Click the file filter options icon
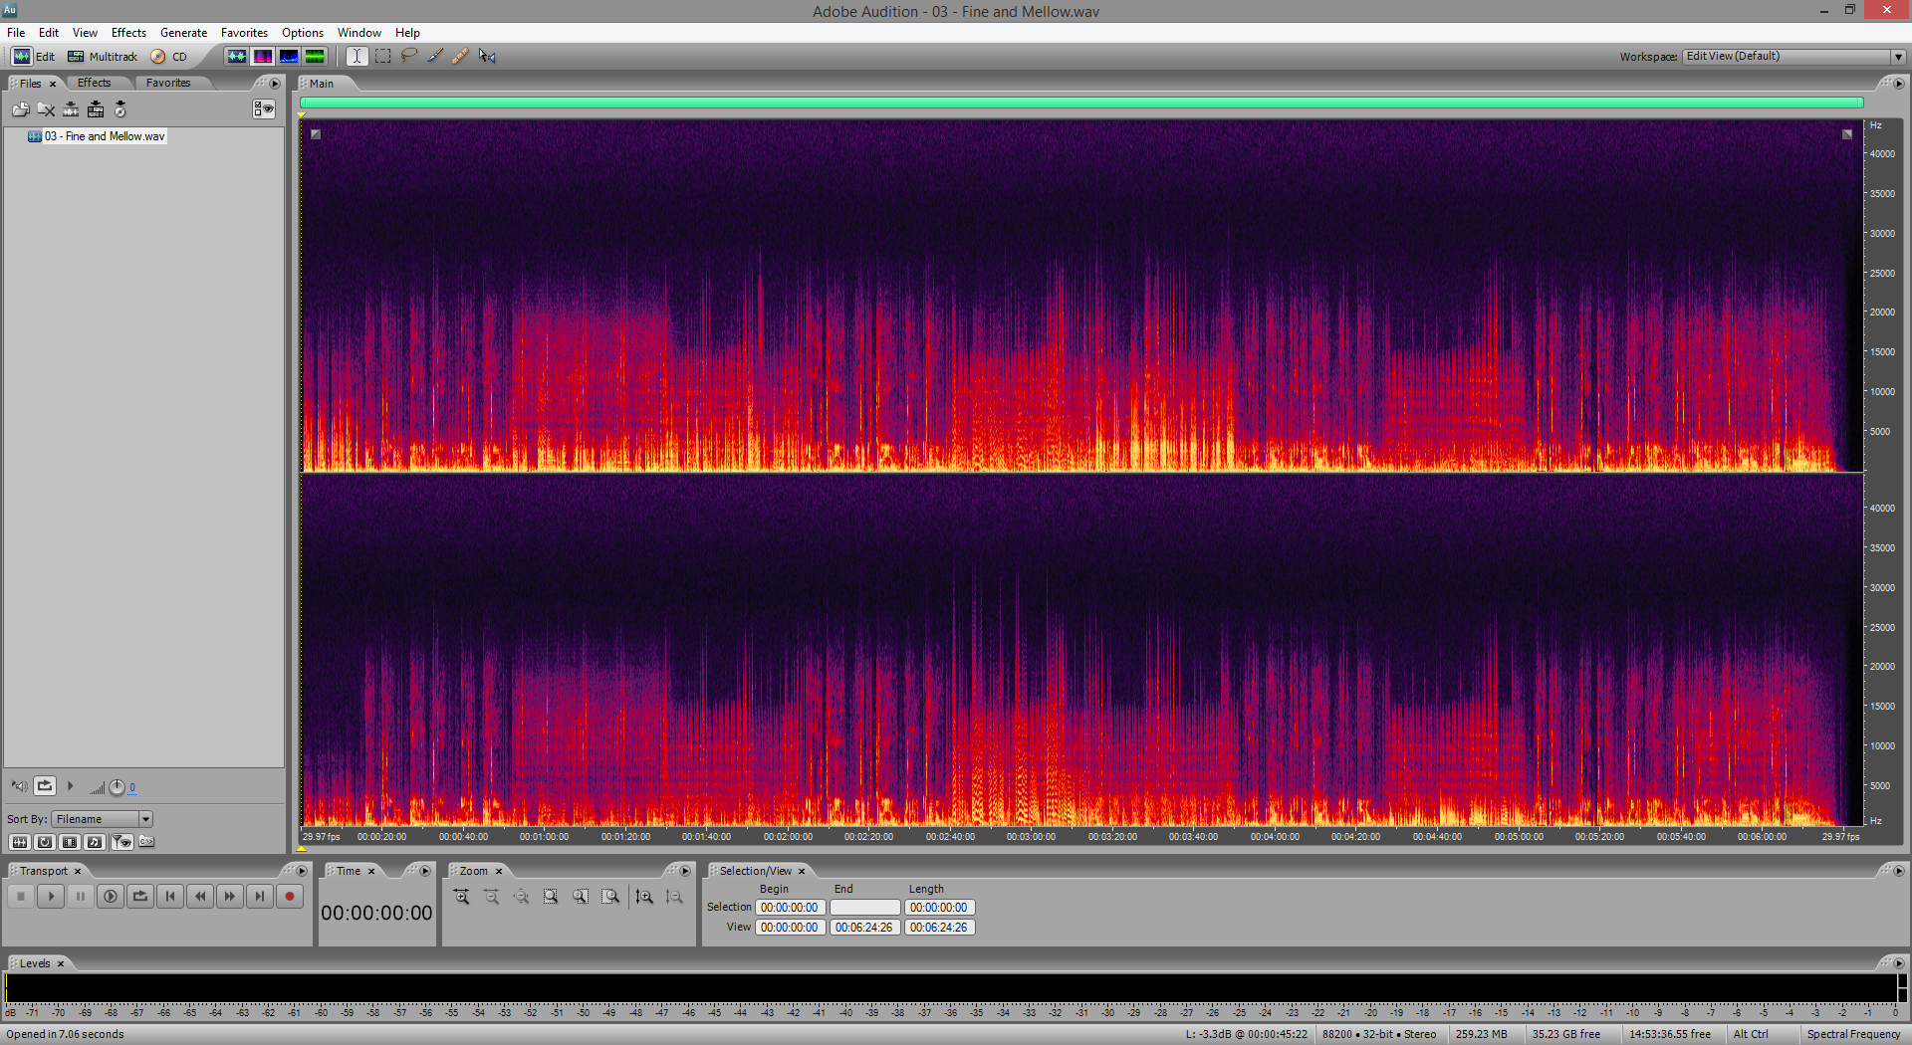The width and height of the screenshot is (1912, 1045). coord(121,842)
